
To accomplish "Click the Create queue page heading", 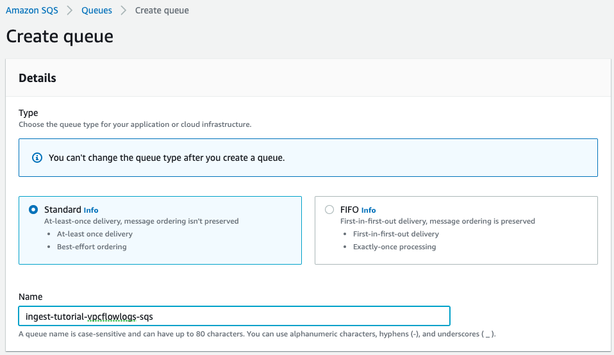I will [x=60, y=36].
